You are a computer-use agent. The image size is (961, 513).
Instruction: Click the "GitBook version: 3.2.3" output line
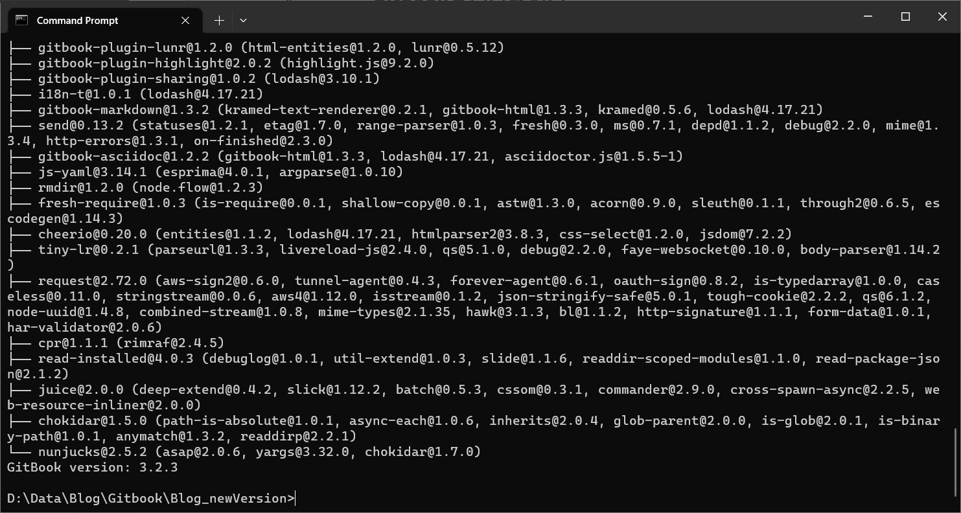tap(92, 467)
